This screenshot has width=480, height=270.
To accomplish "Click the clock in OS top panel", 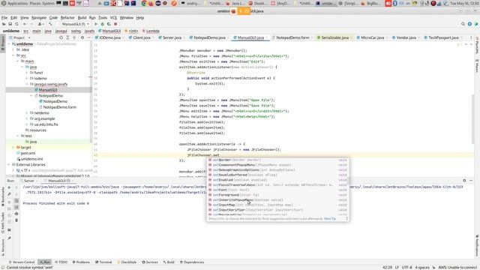I will [465, 3].
